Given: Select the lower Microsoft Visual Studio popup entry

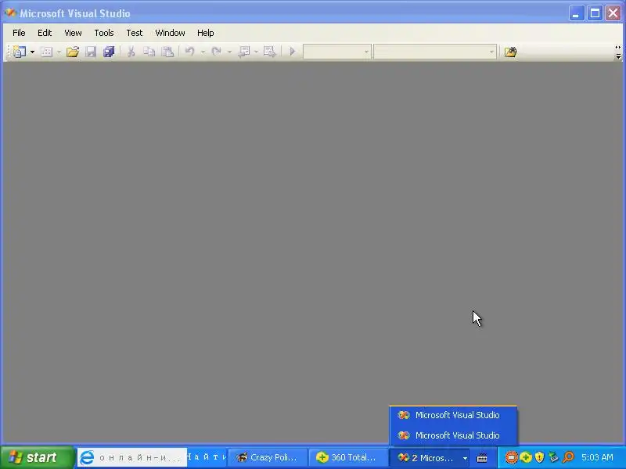Looking at the screenshot, I should click(x=453, y=435).
